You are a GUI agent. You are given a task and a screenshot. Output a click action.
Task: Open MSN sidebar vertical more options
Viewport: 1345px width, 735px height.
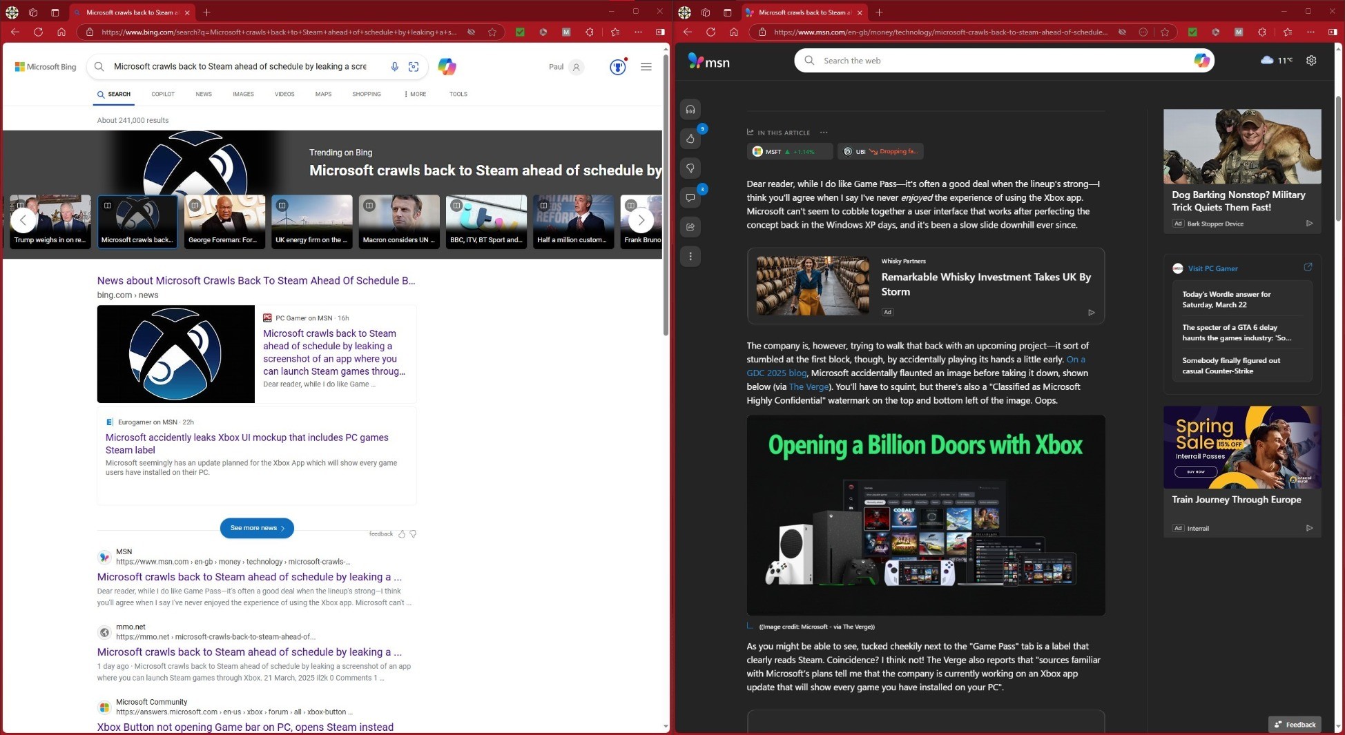click(690, 257)
